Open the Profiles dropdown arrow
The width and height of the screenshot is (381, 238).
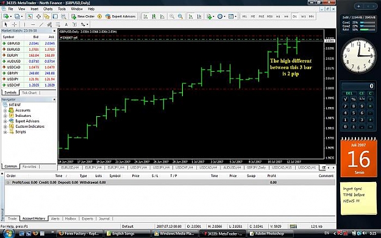[22, 16]
